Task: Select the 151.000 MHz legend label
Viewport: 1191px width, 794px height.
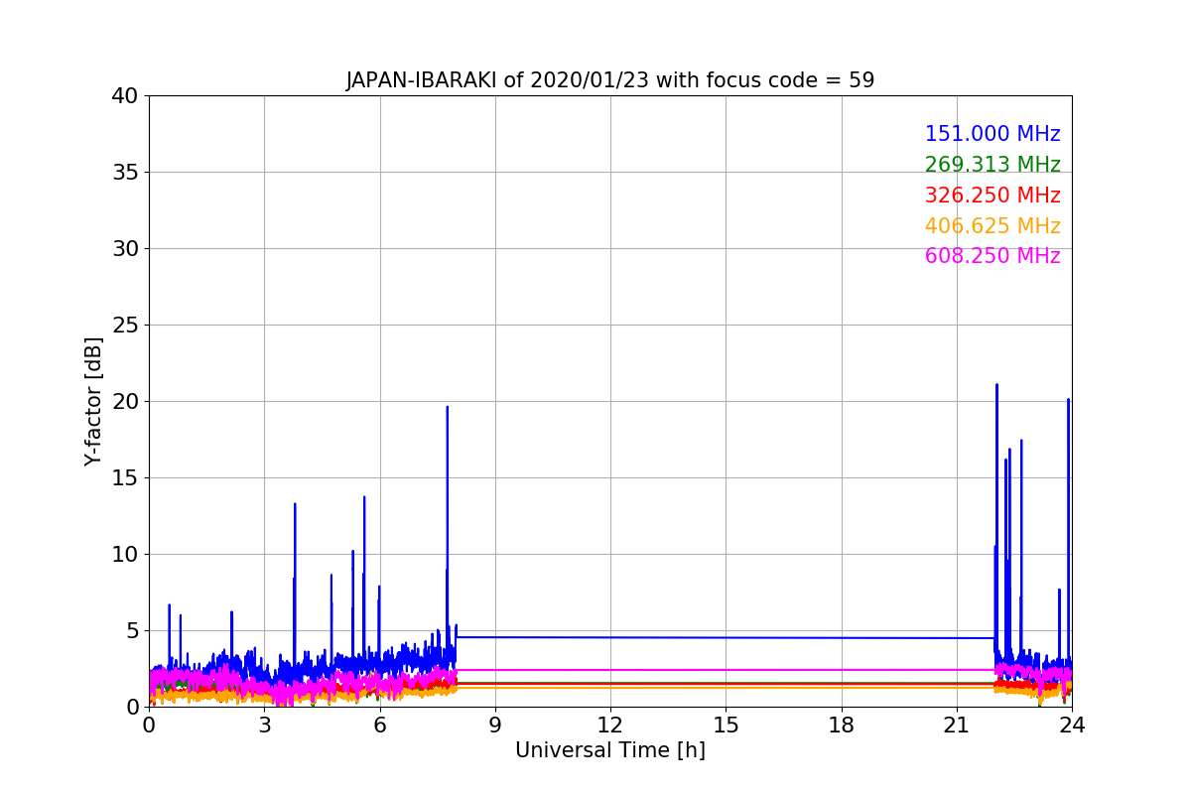Action: pos(992,134)
